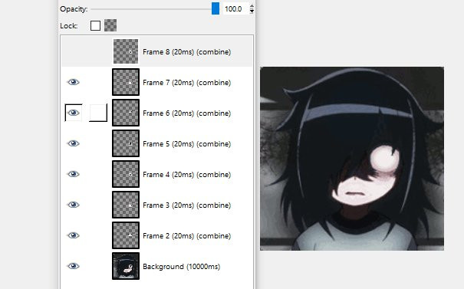Toggle the lock pixels checkbox
Image resolution: width=464 pixels, height=289 pixels.
pos(95,26)
